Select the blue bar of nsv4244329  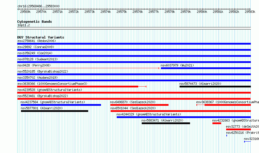[184, 117]
